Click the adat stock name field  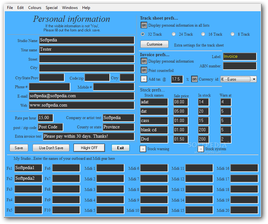click(154, 102)
